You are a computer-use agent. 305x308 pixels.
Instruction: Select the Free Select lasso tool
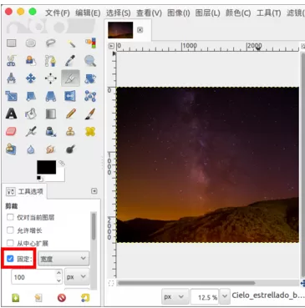51,43
